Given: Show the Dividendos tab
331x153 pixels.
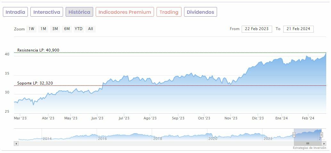Looking at the screenshot, I should (200, 12).
